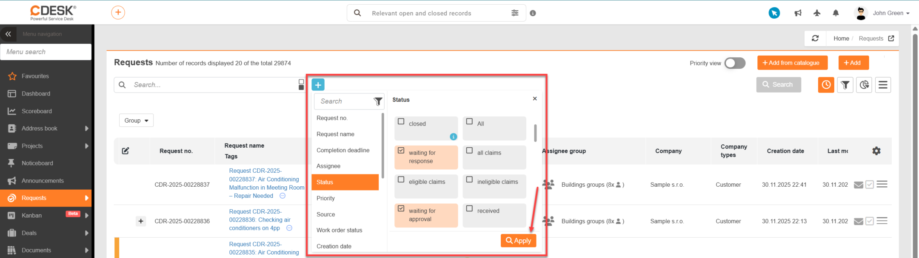Viewport: 919px width, 258px height.
Task: Click the funnel filter icon in toolbar
Action: (x=845, y=85)
